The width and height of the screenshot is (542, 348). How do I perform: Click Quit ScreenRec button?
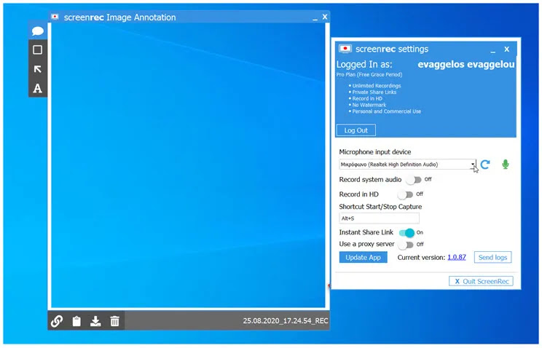(x=481, y=281)
